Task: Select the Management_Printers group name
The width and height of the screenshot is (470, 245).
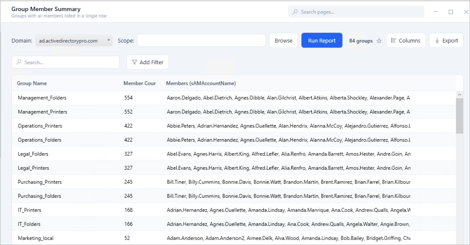Action: [x=43, y=111]
